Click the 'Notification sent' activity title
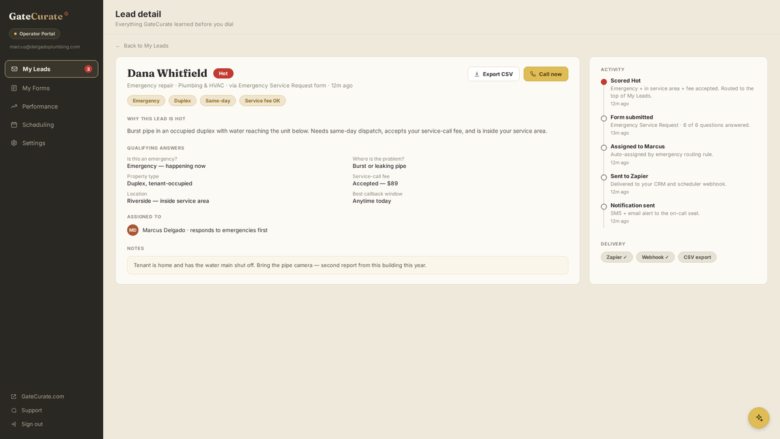The width and height of the screenshot is (780, 439). (632, 205)
